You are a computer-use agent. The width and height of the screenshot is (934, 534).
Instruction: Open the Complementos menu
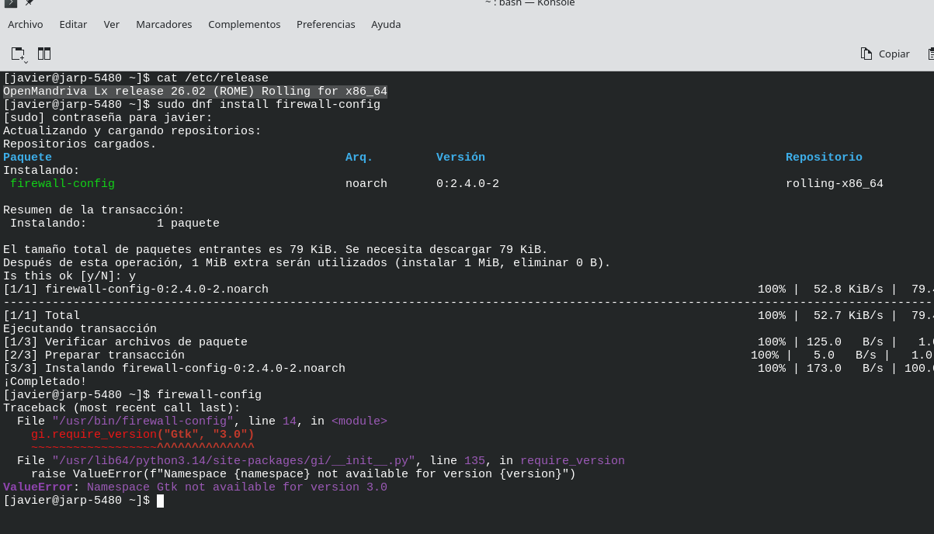[244, 24]
